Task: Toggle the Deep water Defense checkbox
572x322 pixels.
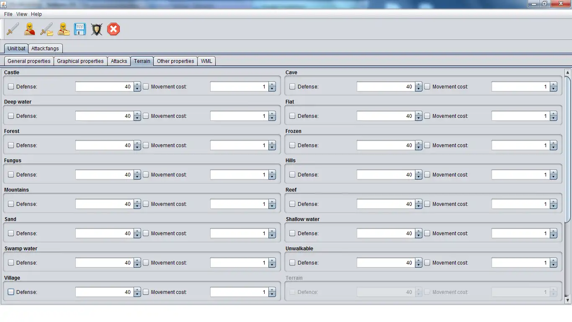Action: pyautogui.click(x=11, y=116)
